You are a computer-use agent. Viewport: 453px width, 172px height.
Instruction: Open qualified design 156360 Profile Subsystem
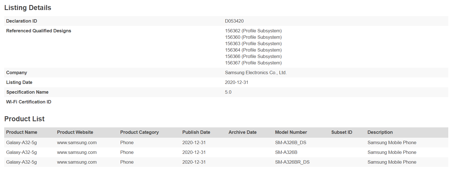(253, 37)
